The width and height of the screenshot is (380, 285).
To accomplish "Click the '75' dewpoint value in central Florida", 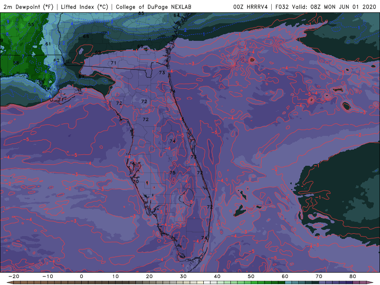I will click(x=172, y=173).
